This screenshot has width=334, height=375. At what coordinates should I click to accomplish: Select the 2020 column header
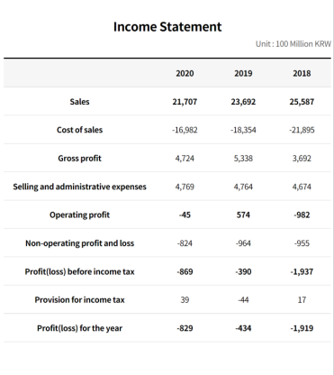[185, 73]
